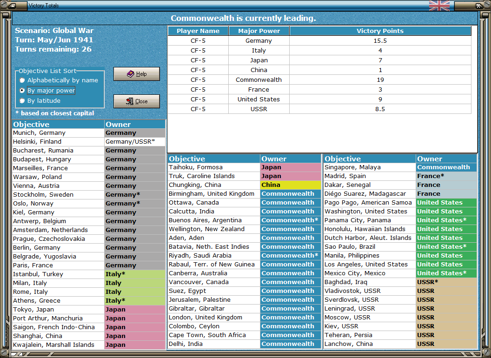Viewport: 491px width, 358px height.
Task: Select Singapore, Malaya objective
Action: point(370,167)
